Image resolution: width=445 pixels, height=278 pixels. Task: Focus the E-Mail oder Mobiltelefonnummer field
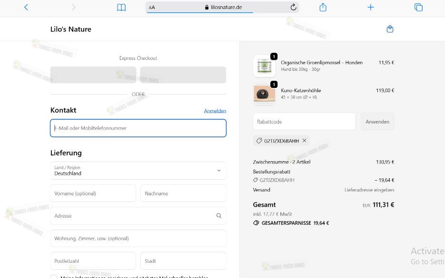(138, 128)
